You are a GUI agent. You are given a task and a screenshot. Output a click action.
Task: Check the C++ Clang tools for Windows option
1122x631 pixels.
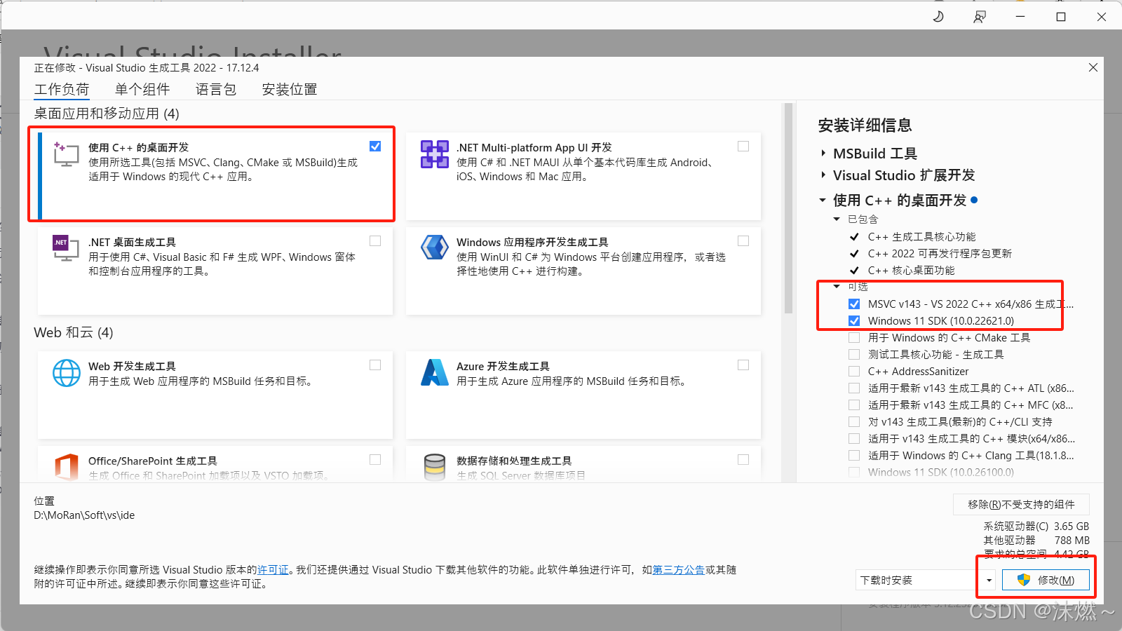tap(854, 455)
